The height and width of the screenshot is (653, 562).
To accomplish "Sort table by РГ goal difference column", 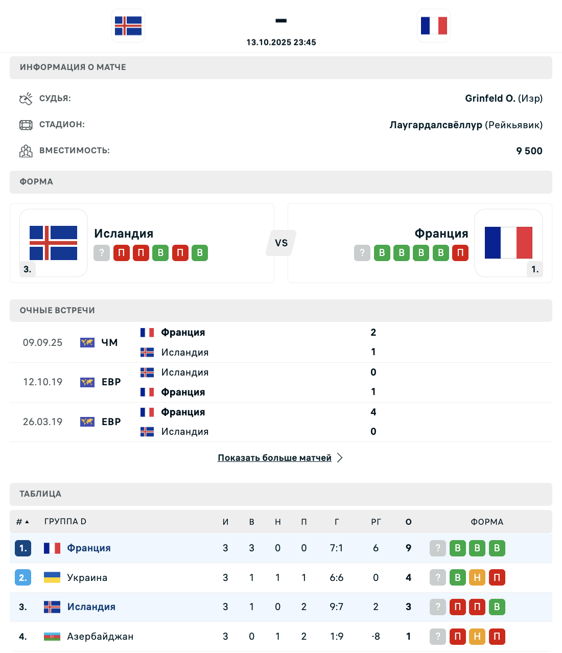I will (x=376, y=522).
